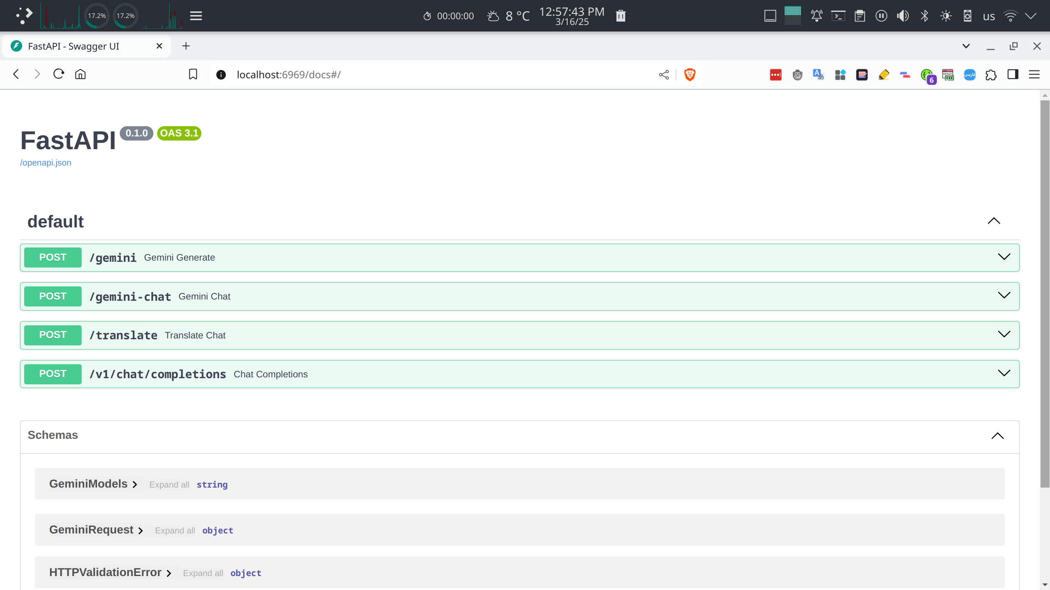This screenshot has height=590, width=1050.
Task: Open the browser hamburger menu
Action: 1035,75
